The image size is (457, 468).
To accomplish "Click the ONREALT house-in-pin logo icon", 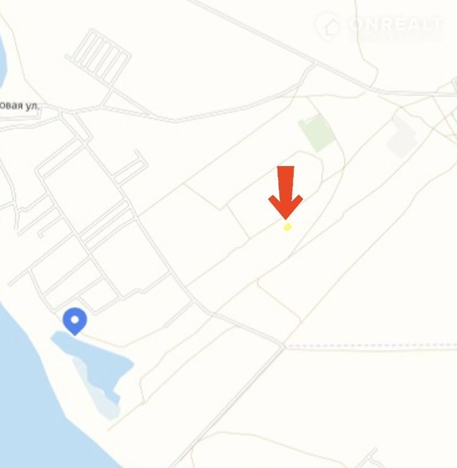I will (328, 27).
